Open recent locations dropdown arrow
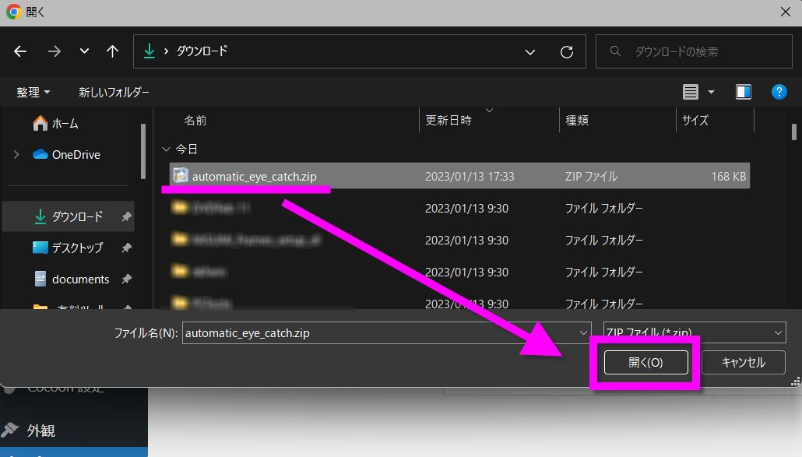Viewport: 802px width, 457px height. (x=84, y=51)
